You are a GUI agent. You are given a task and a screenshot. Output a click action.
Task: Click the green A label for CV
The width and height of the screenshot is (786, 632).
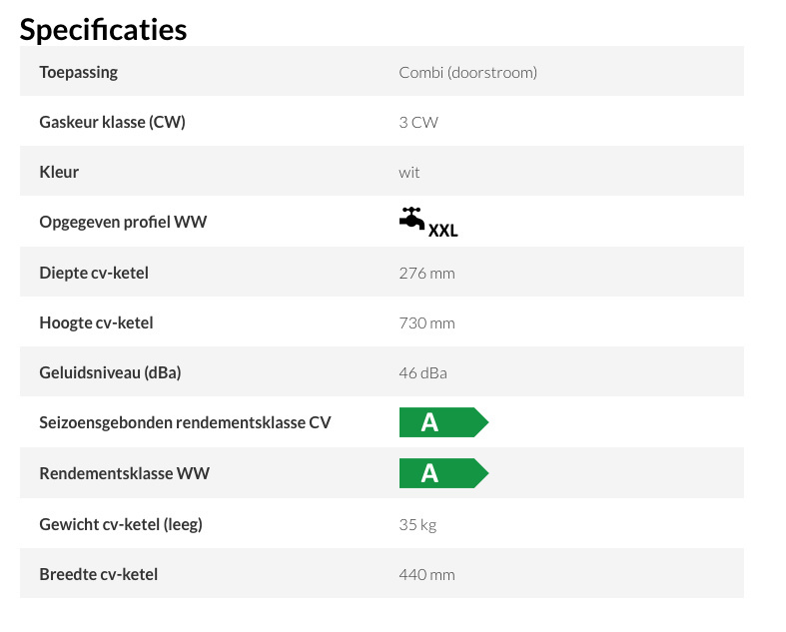pyautogui.click(x=443, y=422)
